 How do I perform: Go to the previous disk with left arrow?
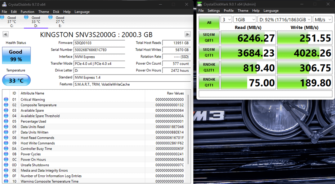6,34
